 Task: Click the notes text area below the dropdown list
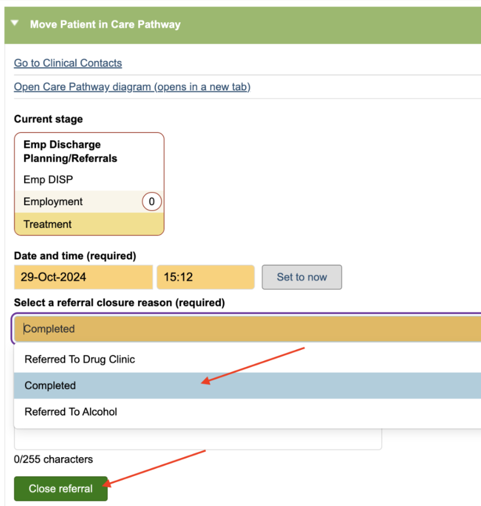(198, 439)
